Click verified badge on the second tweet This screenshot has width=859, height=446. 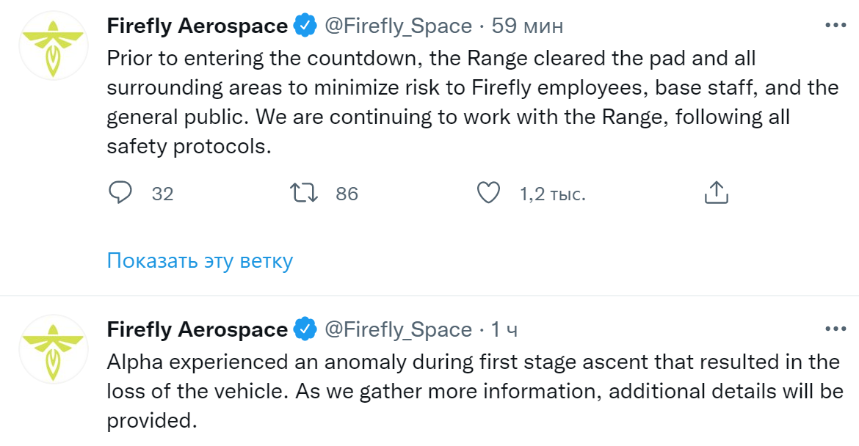[x=305, y=330]
